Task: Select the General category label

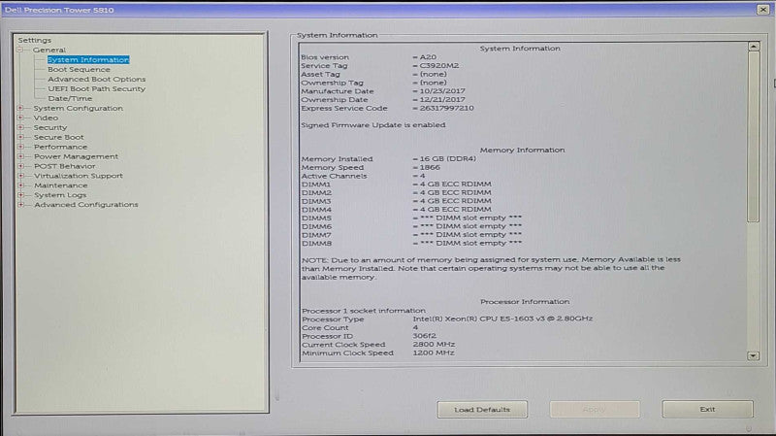Action: pyautogui.click(x=49, y=50)
